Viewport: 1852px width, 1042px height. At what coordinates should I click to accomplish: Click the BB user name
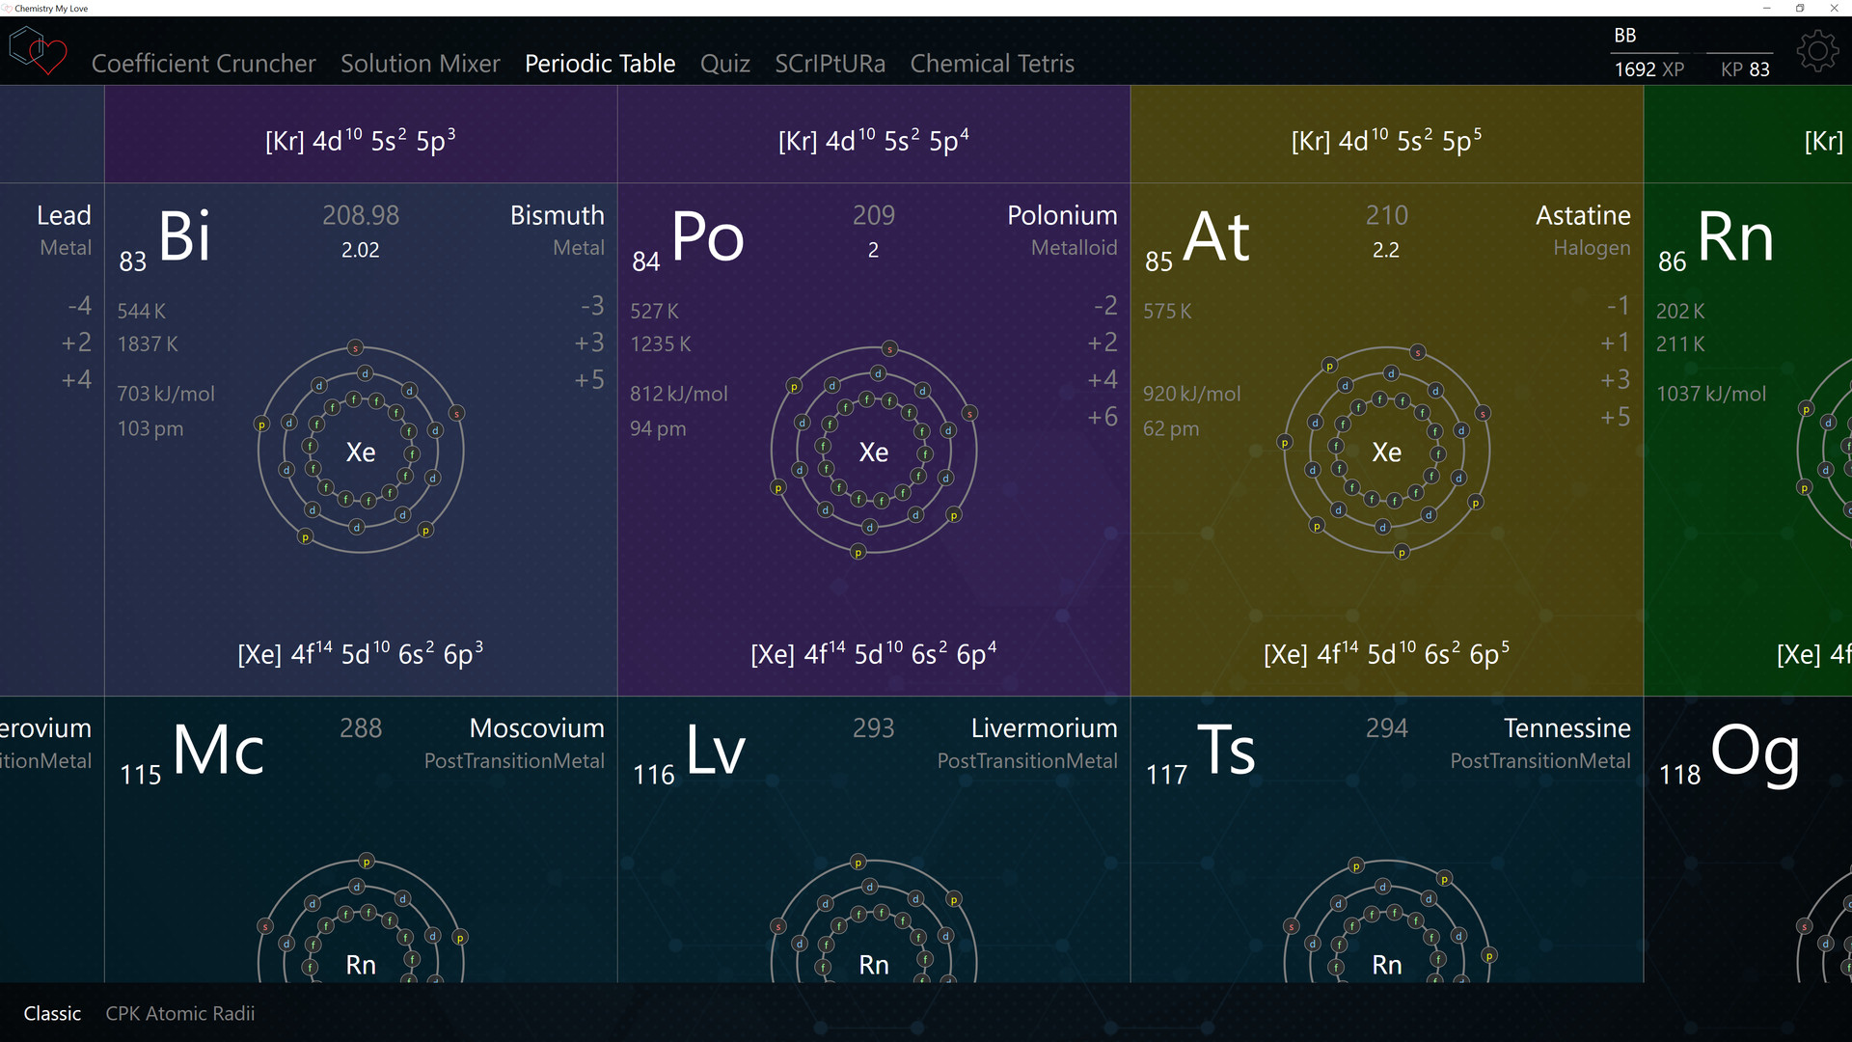[x=1625, y=36]
